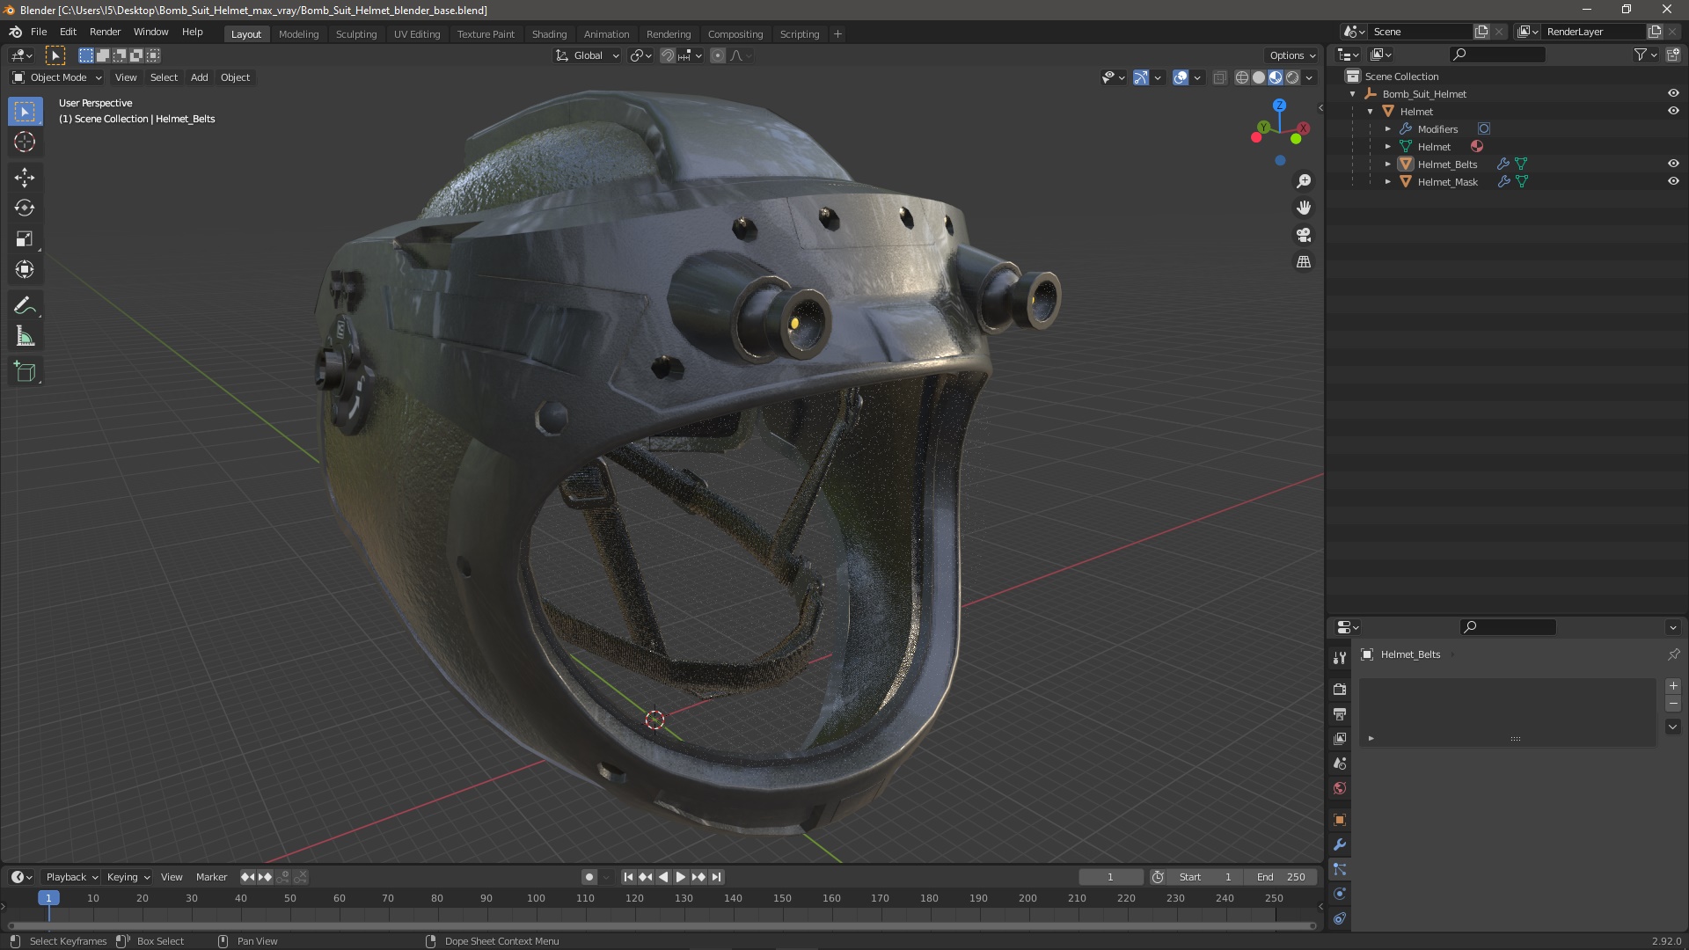Open Modifier properties wrench tab
The height and width of the screenshot is (950, 1689).
point(1340,844)
